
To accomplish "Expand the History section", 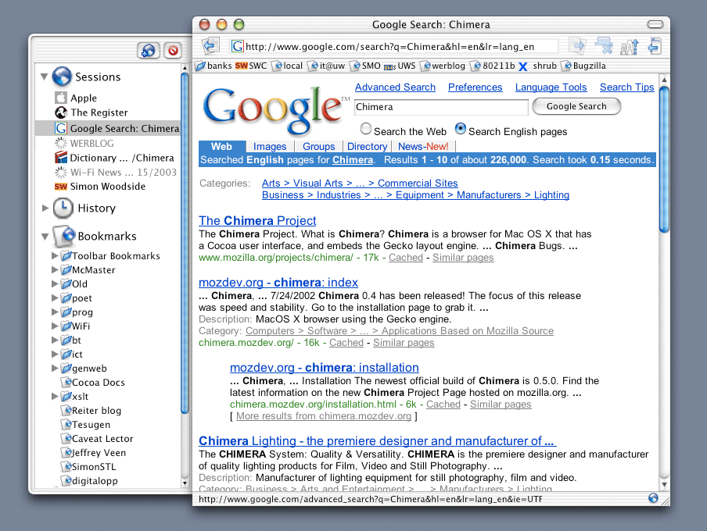I will pos(45,208).
